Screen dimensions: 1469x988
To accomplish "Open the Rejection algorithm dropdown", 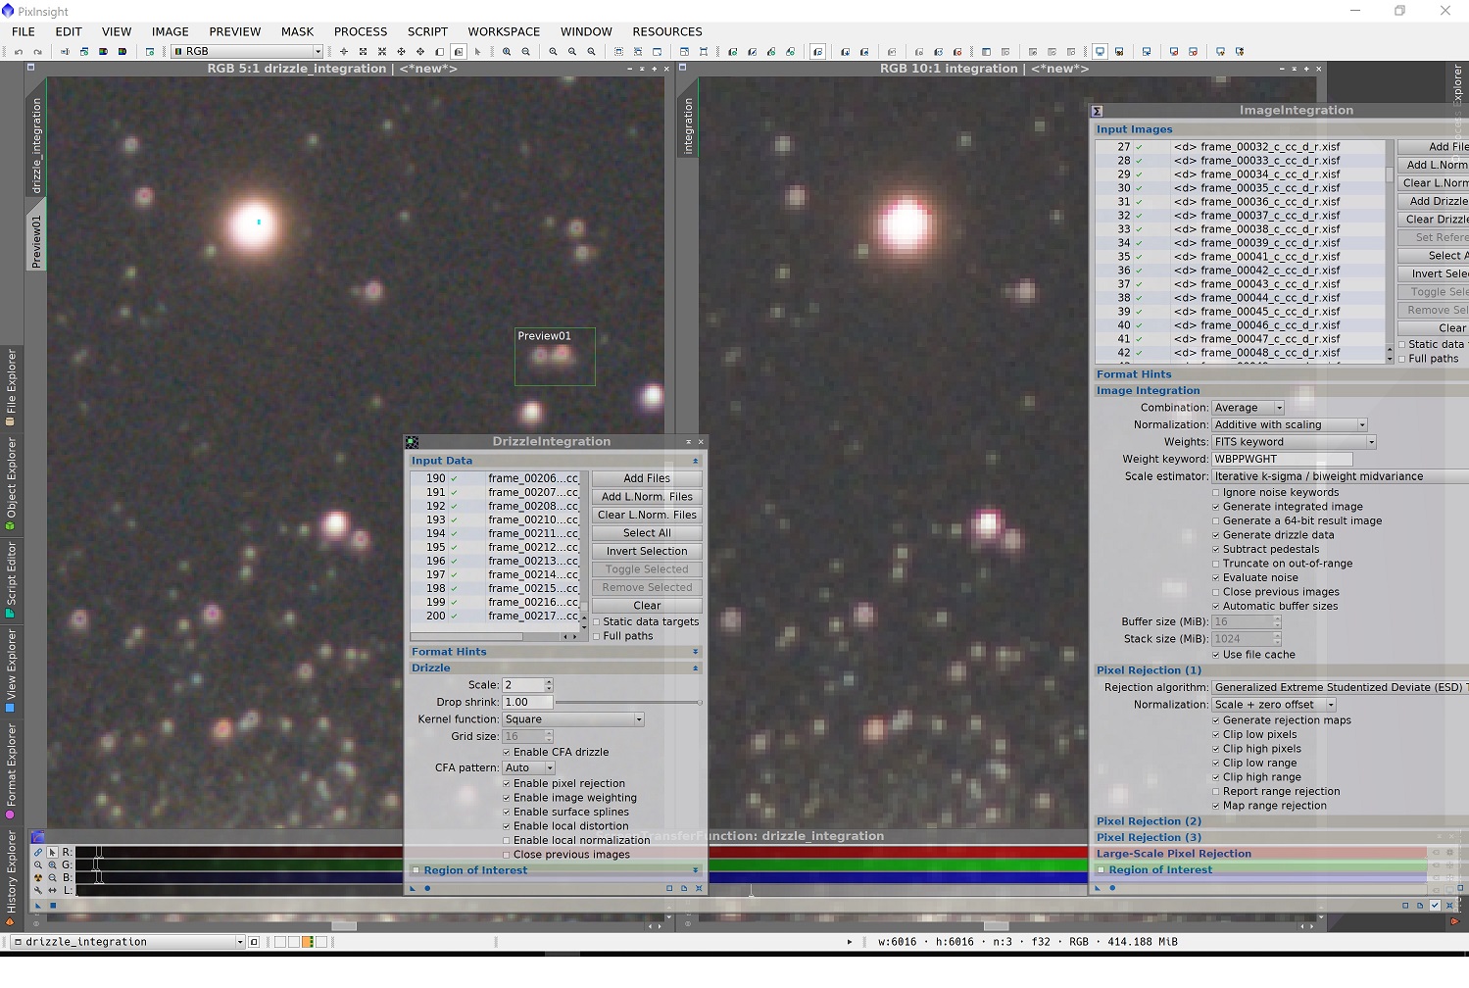I will (1340, 688).
